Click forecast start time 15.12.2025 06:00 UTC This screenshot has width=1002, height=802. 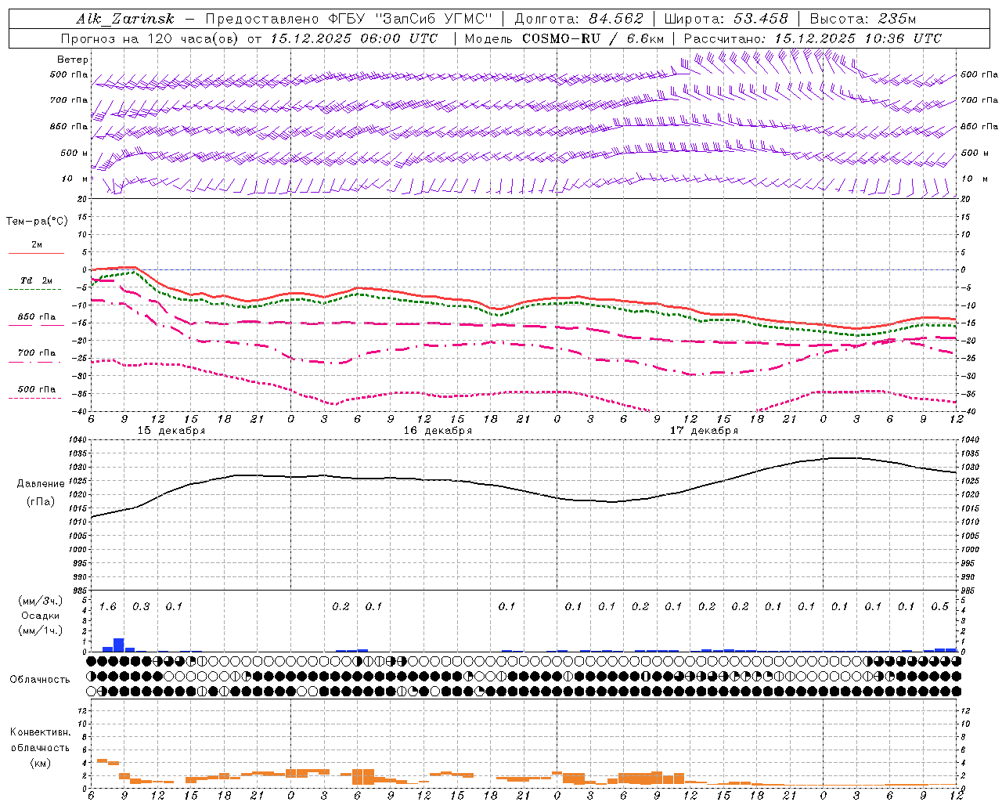click(x=354, y=38)
